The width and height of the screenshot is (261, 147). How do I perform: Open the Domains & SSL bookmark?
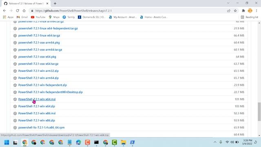[x=92, y=17]
